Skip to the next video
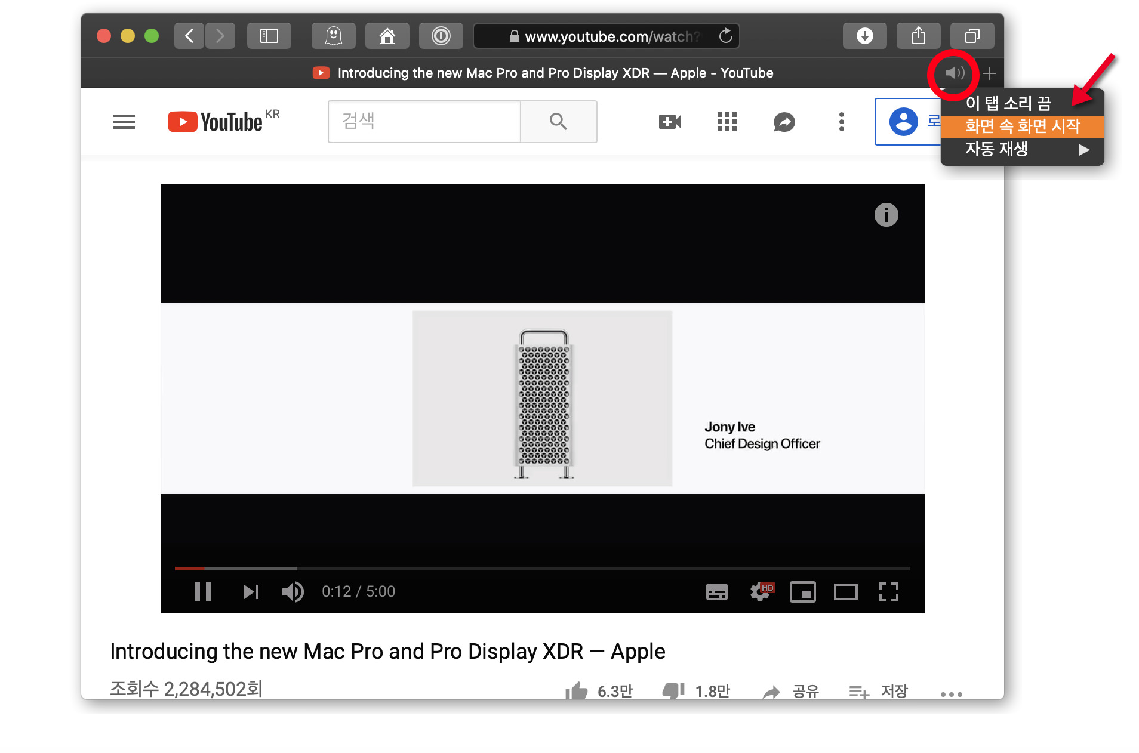This screenshot has width=1139, height=753. pyautogui.click(x=251, y=592)
